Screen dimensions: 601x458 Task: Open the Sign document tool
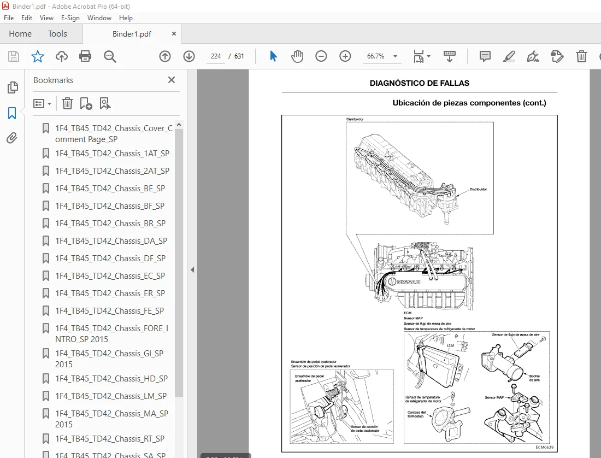click(x=533, y=56)
